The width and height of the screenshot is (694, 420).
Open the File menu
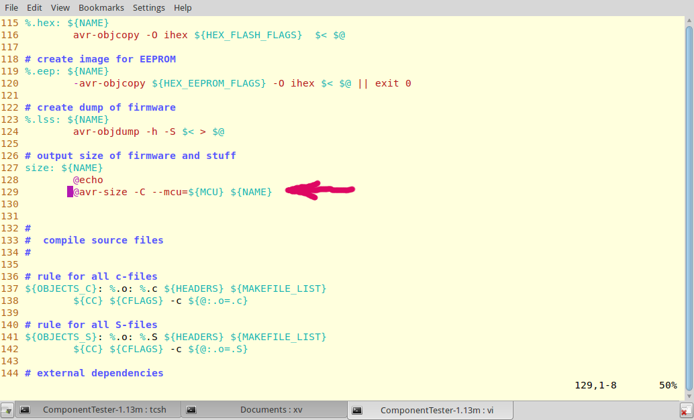(11, 7)
